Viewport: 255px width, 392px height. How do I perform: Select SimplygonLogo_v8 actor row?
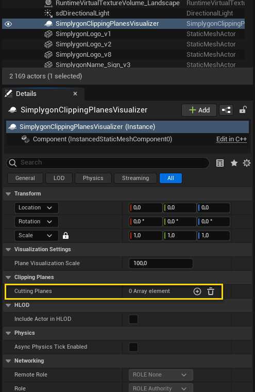124,55
